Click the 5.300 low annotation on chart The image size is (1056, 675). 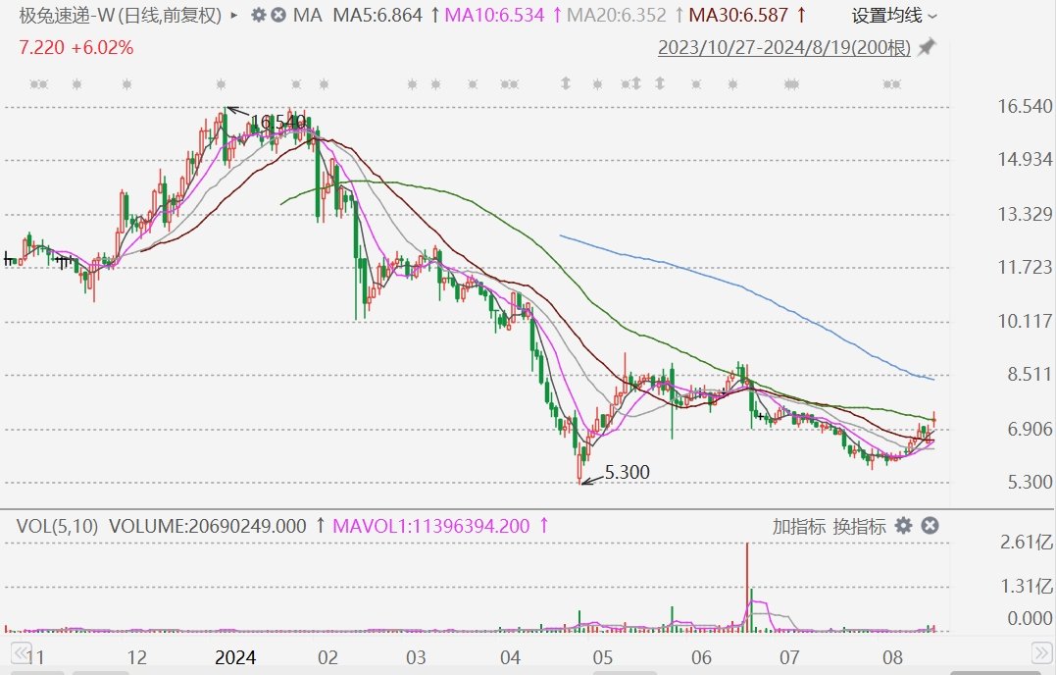point(627,472)
